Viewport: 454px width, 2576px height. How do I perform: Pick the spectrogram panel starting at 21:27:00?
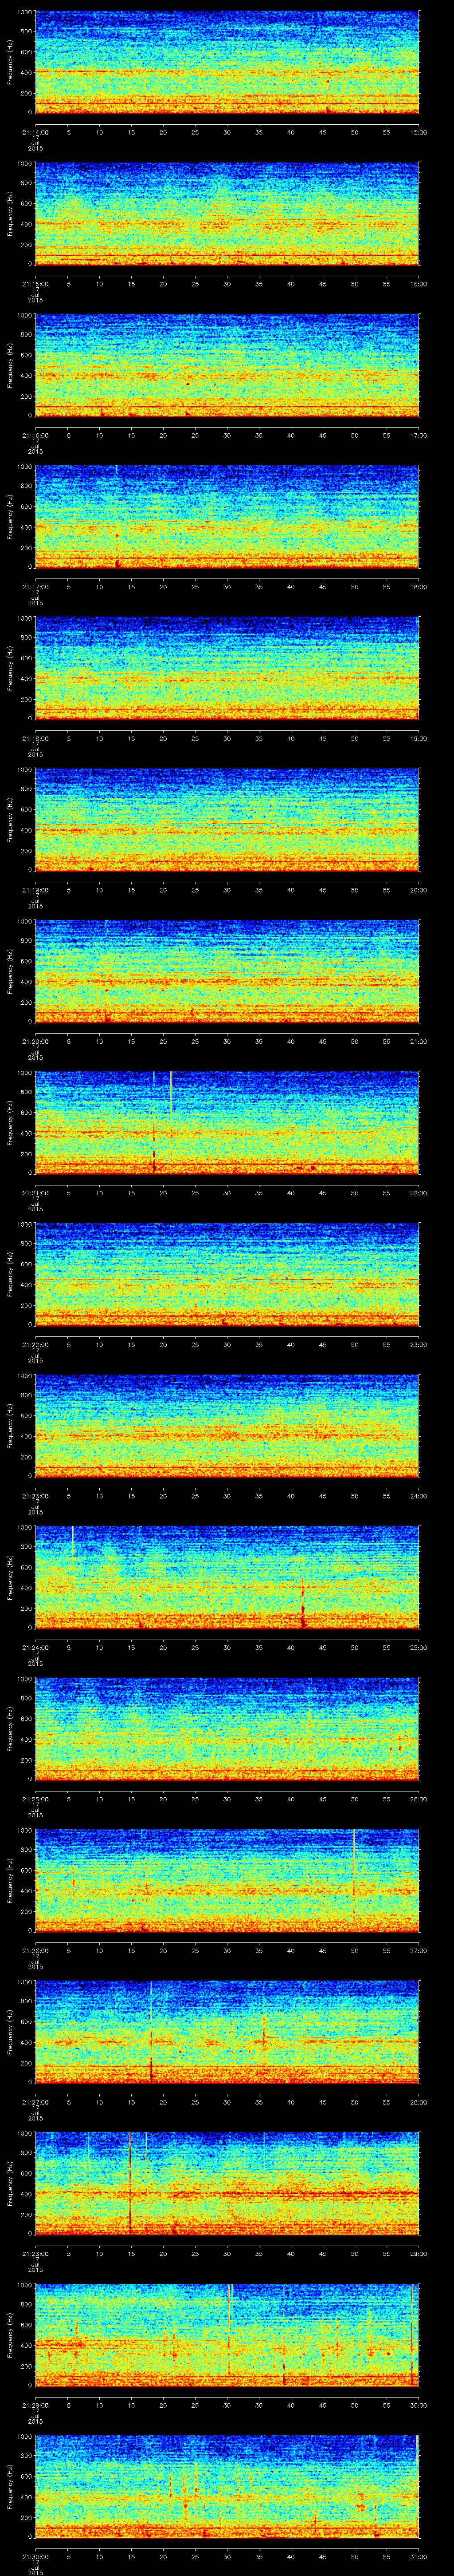point(227,2033)
